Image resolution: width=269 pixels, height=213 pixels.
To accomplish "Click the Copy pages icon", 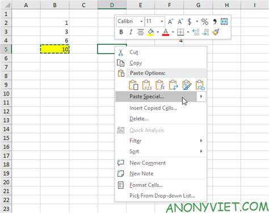I will [121, 63].
